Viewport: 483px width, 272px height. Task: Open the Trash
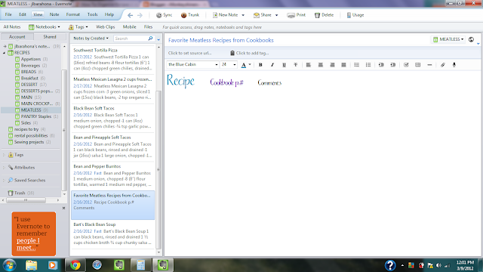coord(20,193)
